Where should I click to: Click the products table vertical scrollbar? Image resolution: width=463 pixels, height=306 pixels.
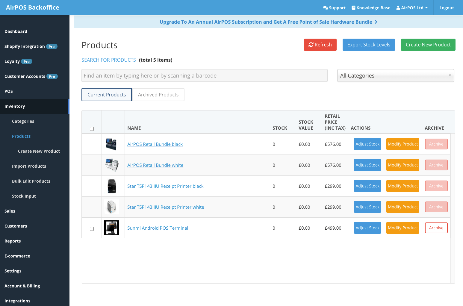point(453,208)
